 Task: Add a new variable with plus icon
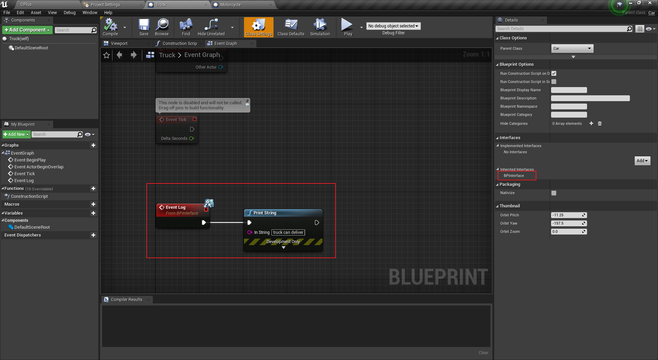[x=93, y=213]
